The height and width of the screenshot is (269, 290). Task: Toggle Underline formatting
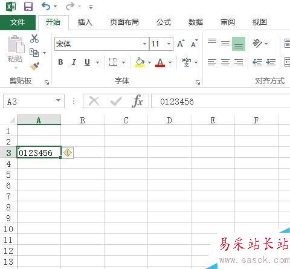[x=87, y=62]
